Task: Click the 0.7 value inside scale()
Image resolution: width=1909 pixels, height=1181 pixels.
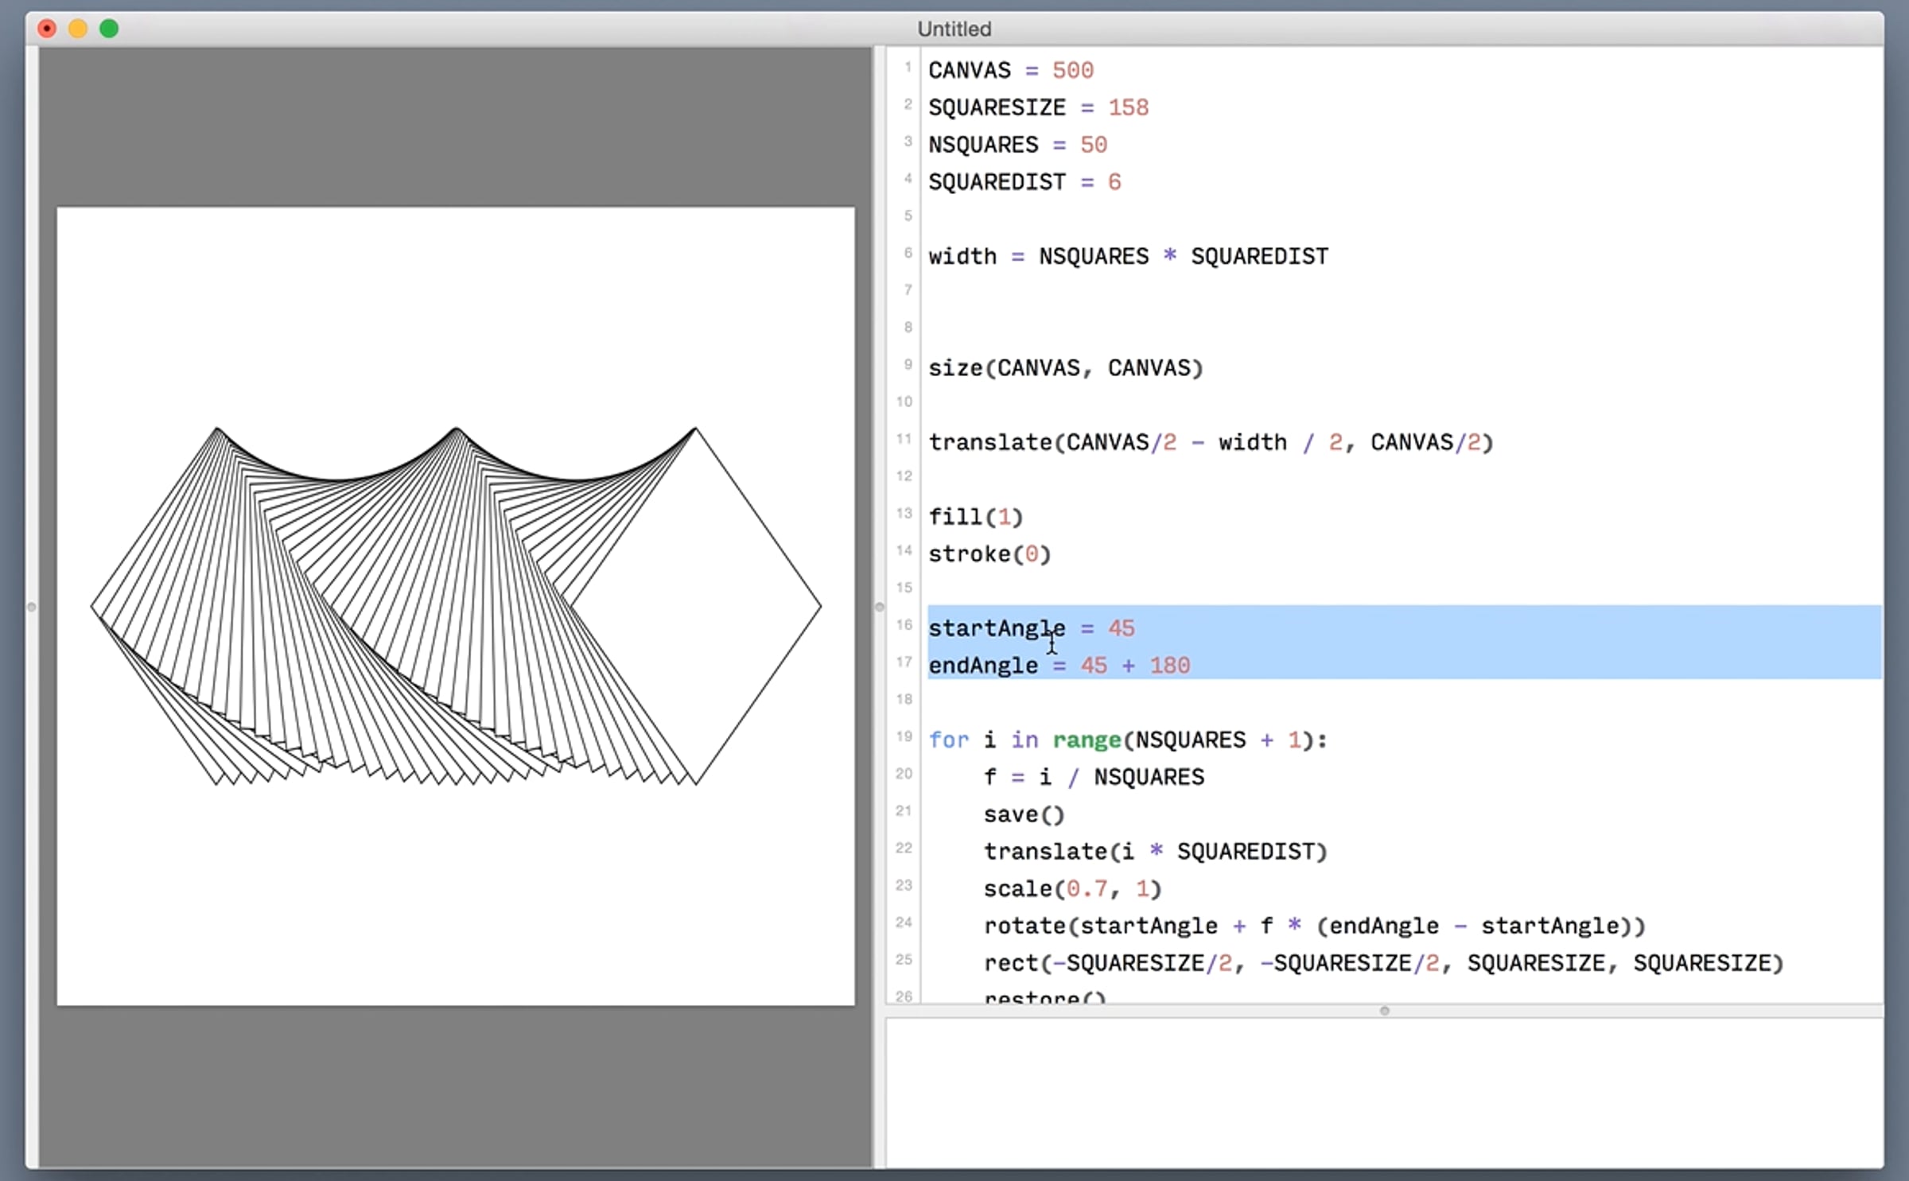Action: (x=1086, y=888)
